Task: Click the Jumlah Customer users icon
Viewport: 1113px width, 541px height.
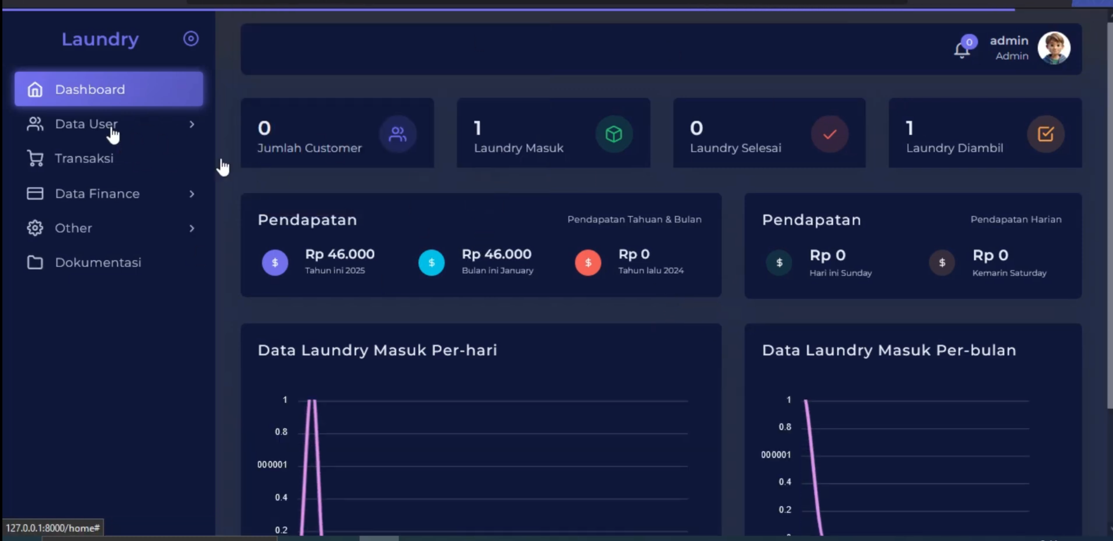Action: 397,134
